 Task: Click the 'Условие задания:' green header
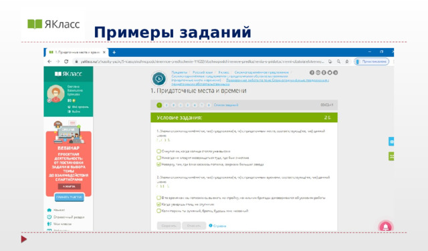[244, 117]
